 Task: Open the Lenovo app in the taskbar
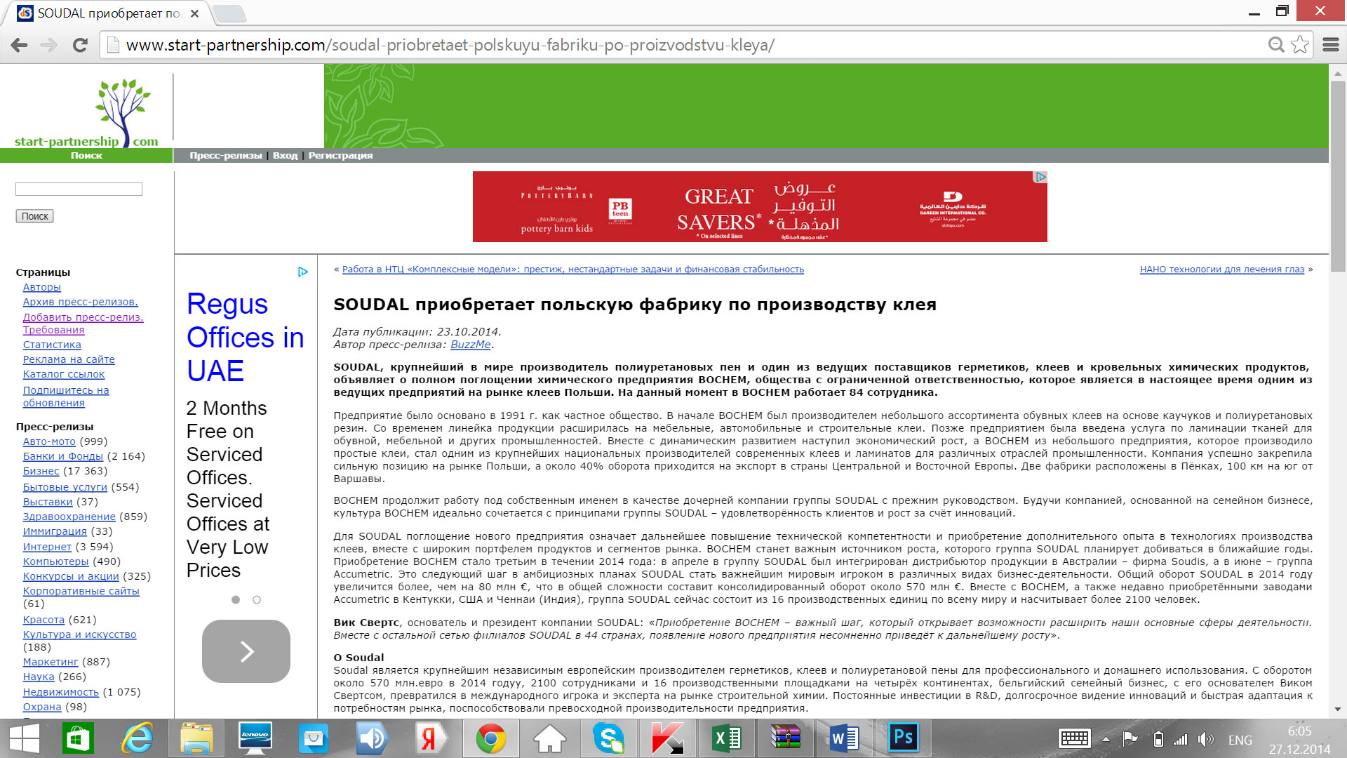pyautogui.click(x=255, y=738)
